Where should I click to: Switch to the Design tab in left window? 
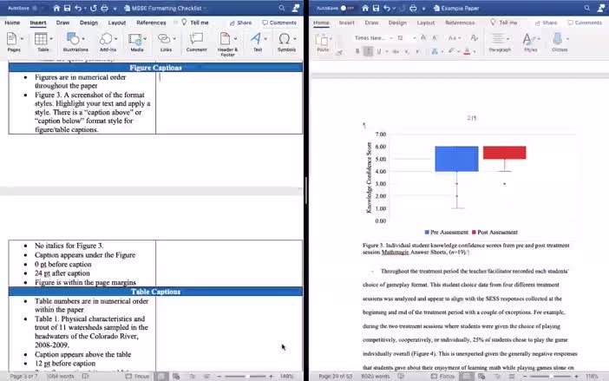88,23
